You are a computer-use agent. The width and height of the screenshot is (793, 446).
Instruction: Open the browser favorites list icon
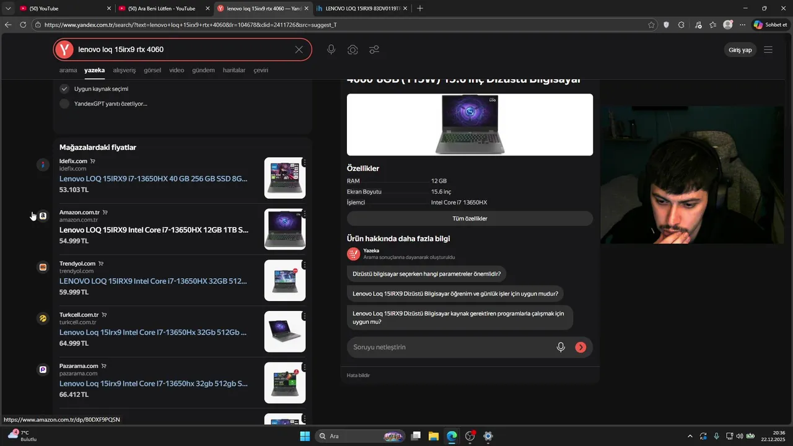713,25
